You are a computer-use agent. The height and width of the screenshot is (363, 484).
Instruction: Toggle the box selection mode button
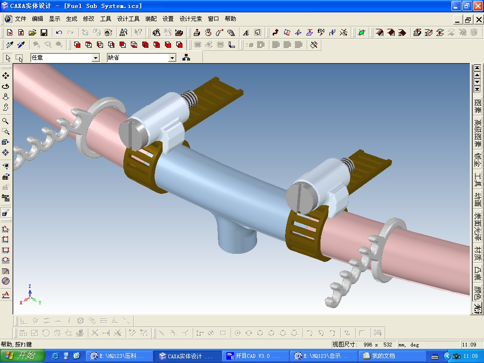click(19, 58)
